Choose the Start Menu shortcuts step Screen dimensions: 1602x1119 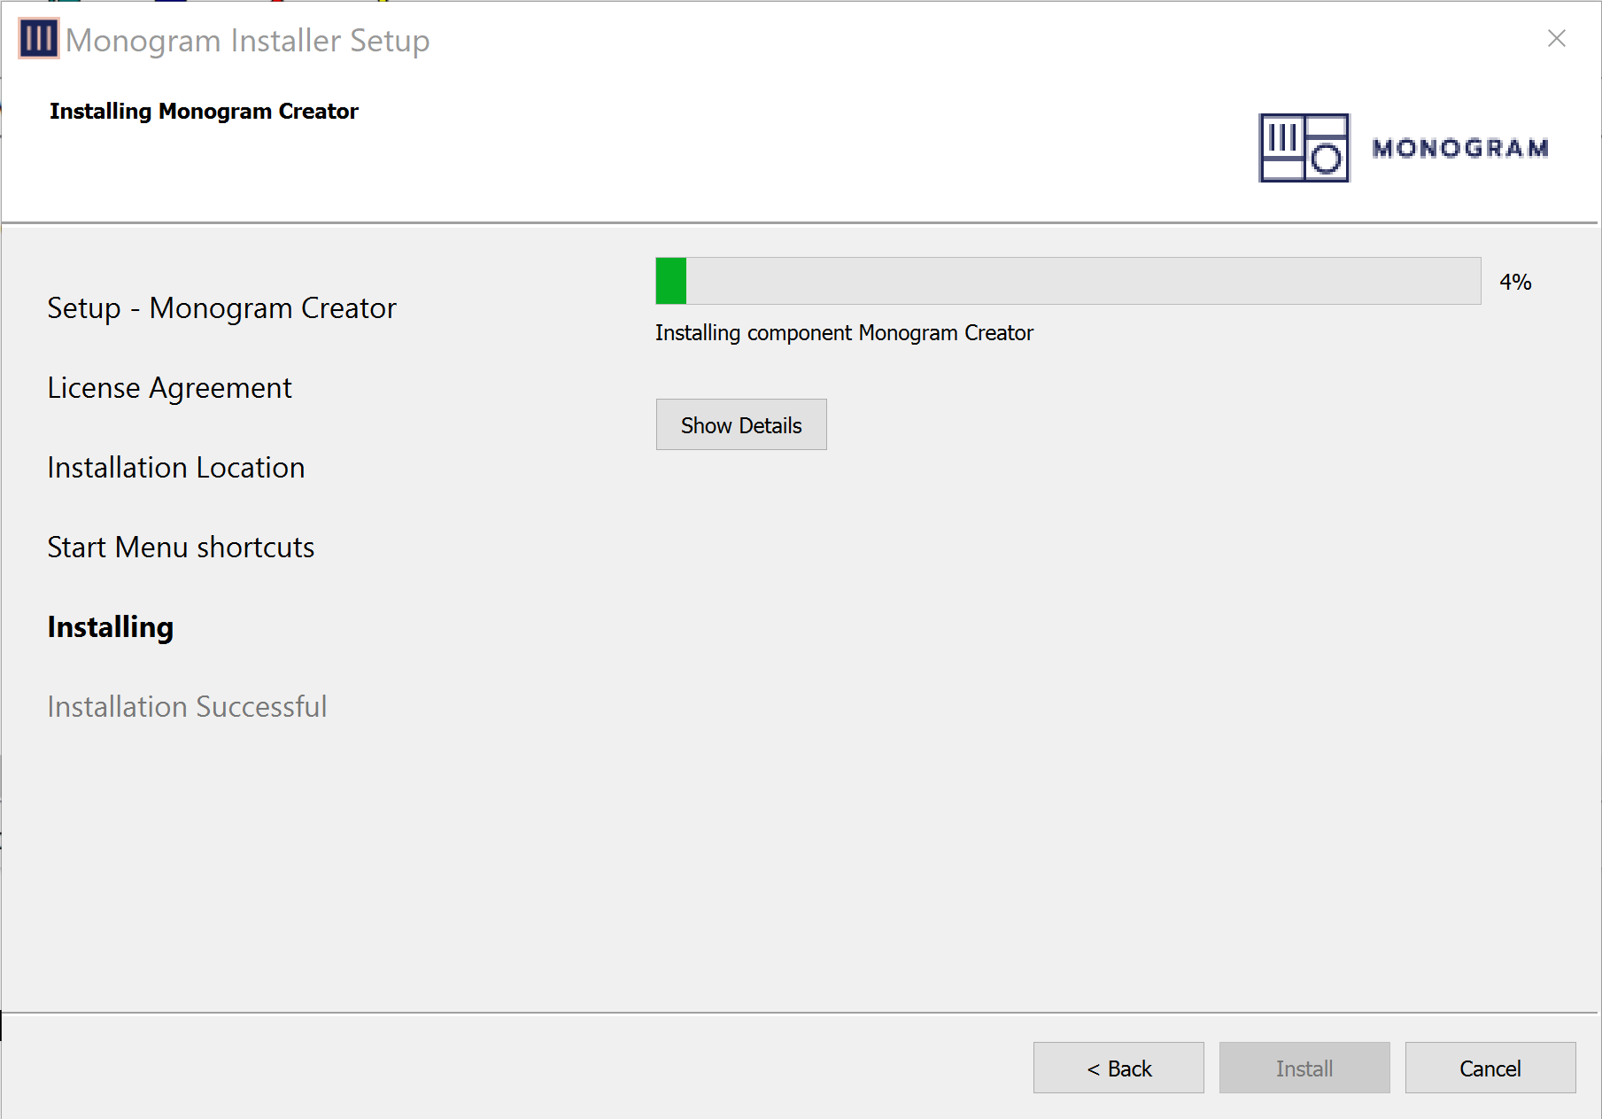181,548
